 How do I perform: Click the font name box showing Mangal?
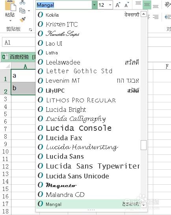[64, 5]
